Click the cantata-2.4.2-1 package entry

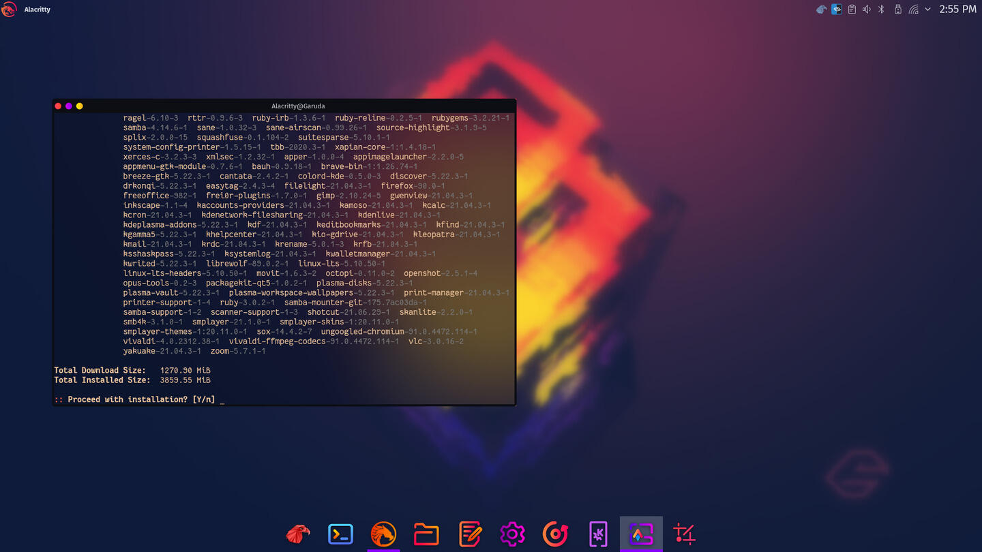[254, 176]
